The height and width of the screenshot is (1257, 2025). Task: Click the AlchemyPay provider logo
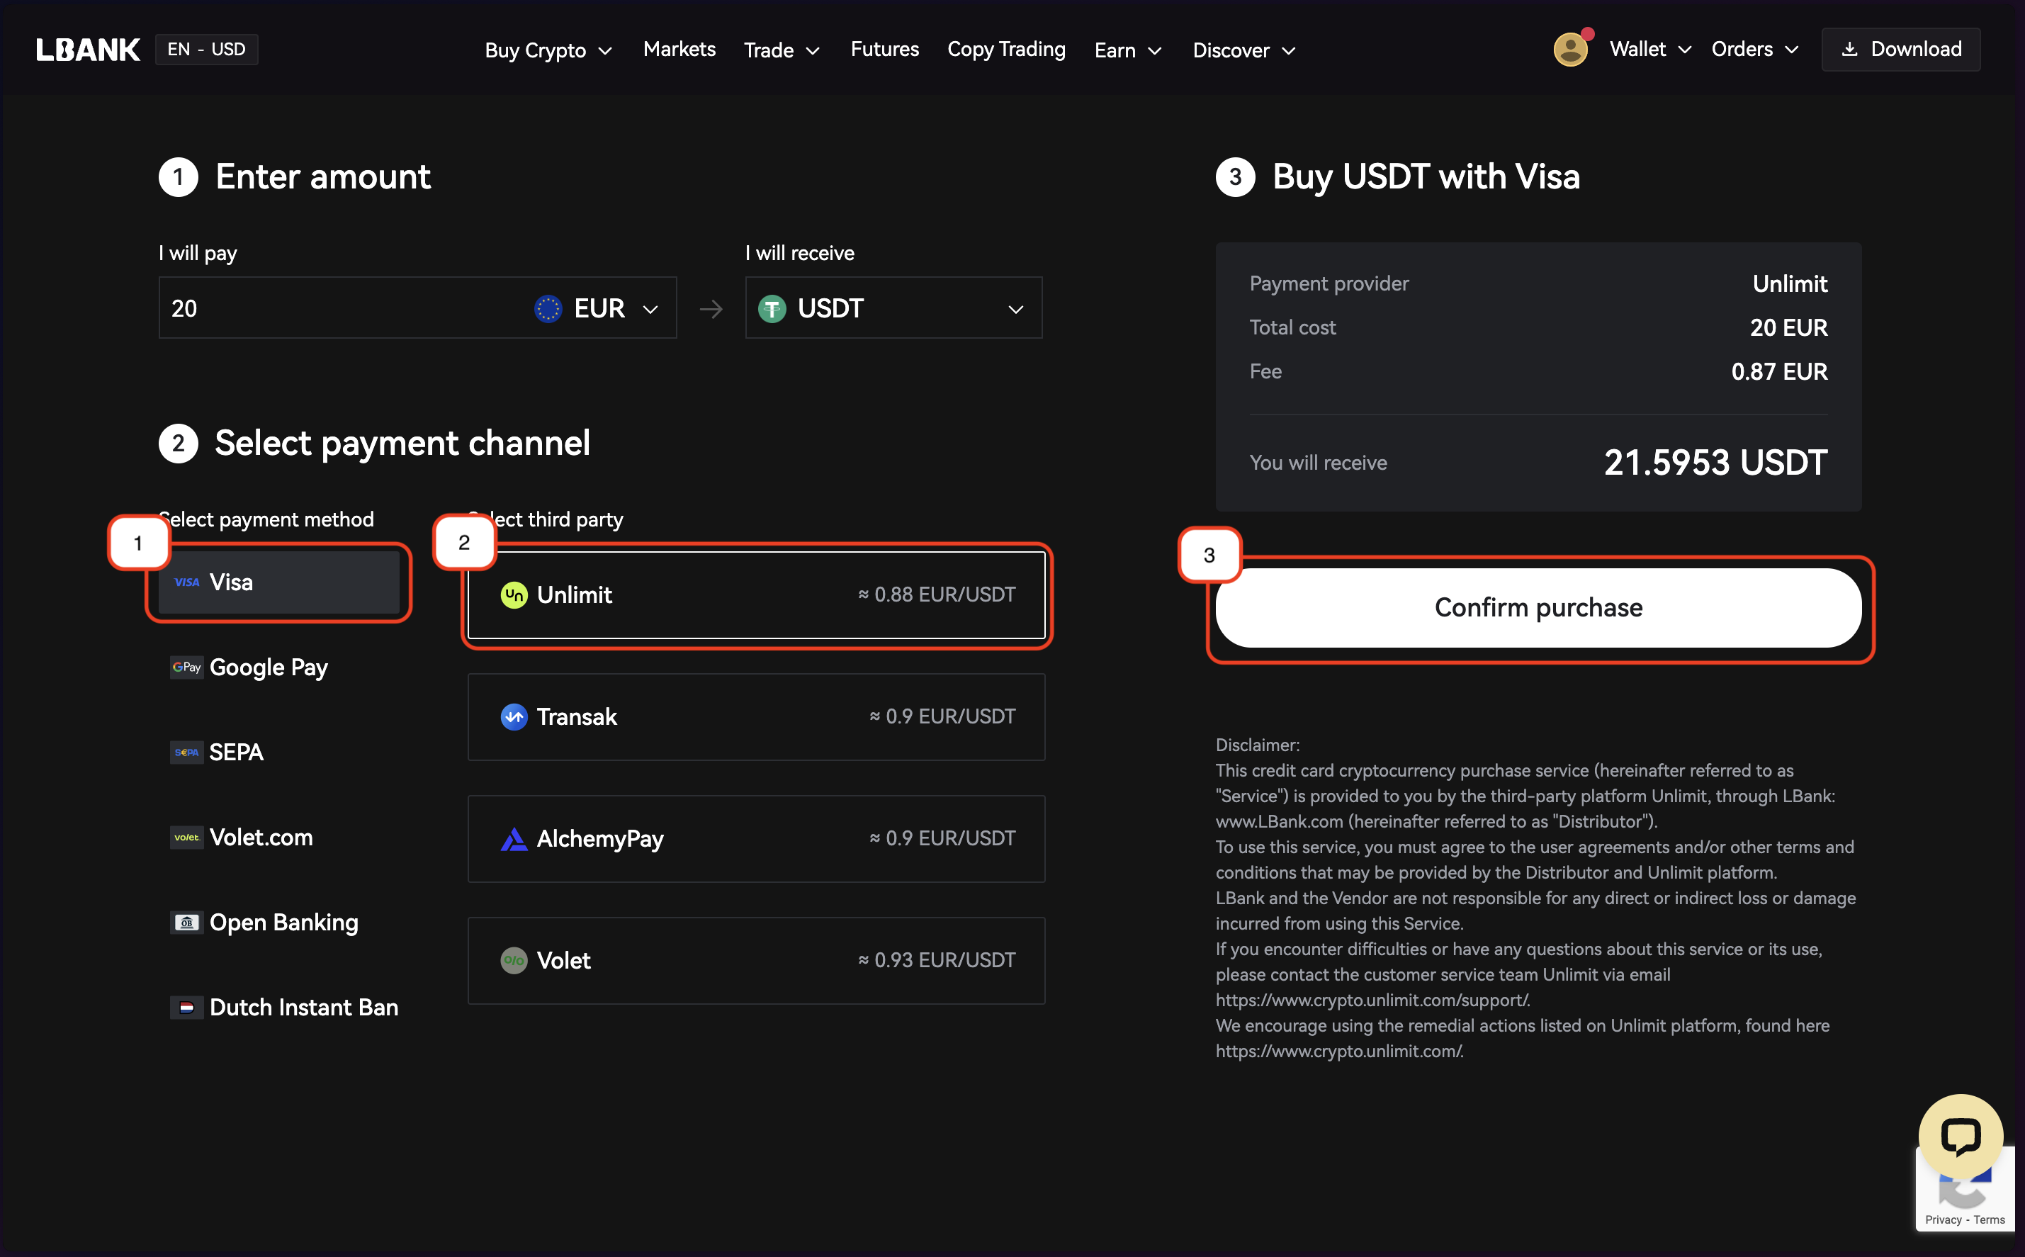click(514, 839)
